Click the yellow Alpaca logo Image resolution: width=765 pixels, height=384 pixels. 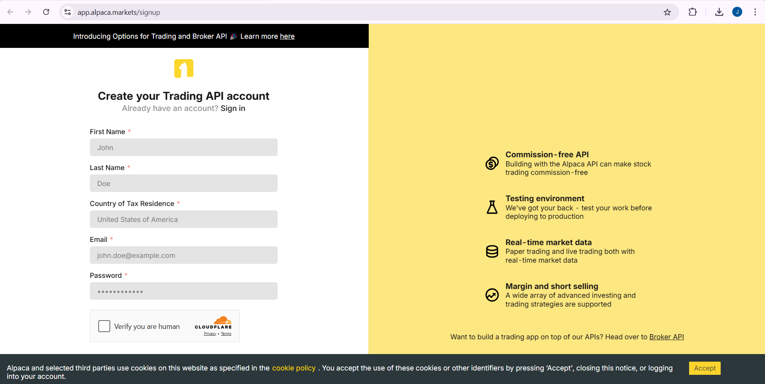coord(184,68)
